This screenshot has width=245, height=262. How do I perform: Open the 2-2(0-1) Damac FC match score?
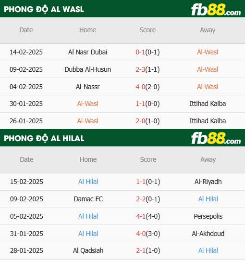[x=148, y=199]
